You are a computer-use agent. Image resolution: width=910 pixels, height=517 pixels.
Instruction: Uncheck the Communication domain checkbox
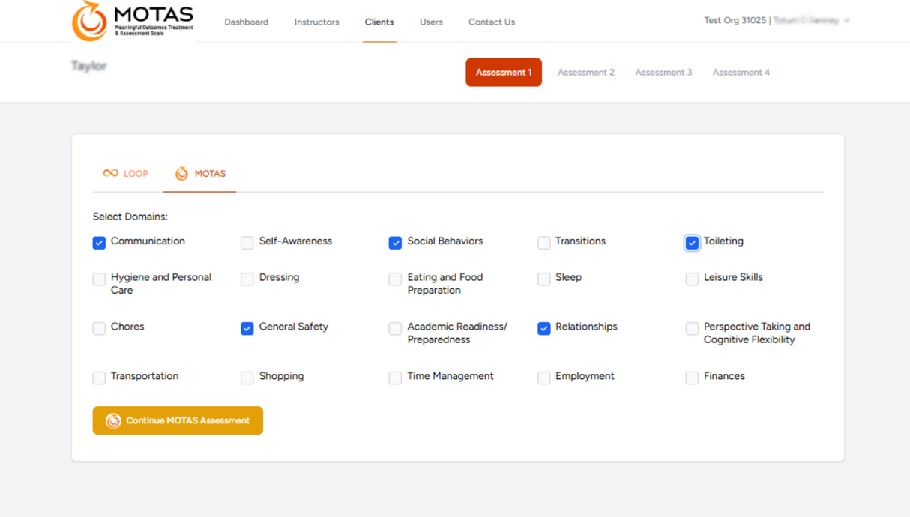(x=99, y=243)
